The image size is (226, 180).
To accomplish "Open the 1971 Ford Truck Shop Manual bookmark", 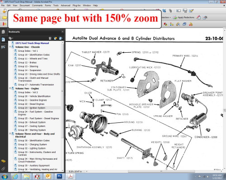I will (32, 43).
